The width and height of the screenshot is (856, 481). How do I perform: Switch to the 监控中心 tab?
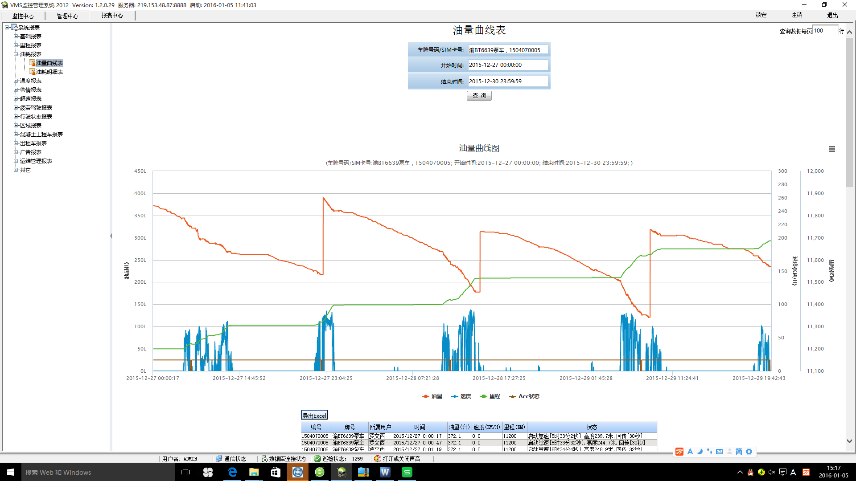(23, 16)
